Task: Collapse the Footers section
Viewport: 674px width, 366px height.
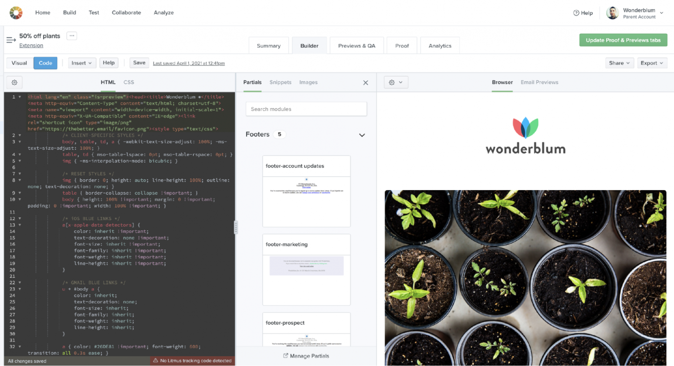Action: point(362,135)
